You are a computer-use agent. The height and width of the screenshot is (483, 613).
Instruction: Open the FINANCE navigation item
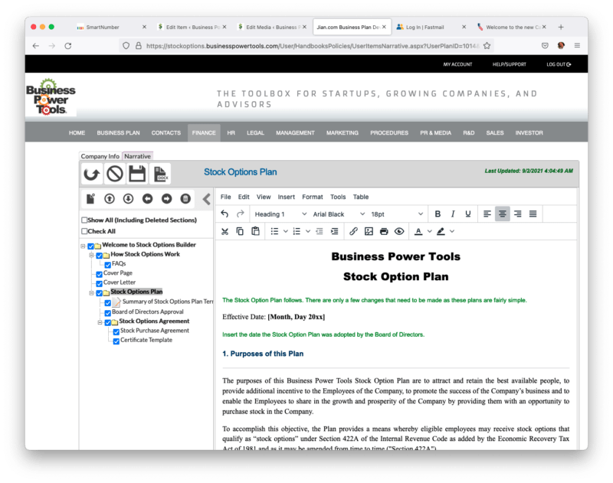(x=204, y=132)
